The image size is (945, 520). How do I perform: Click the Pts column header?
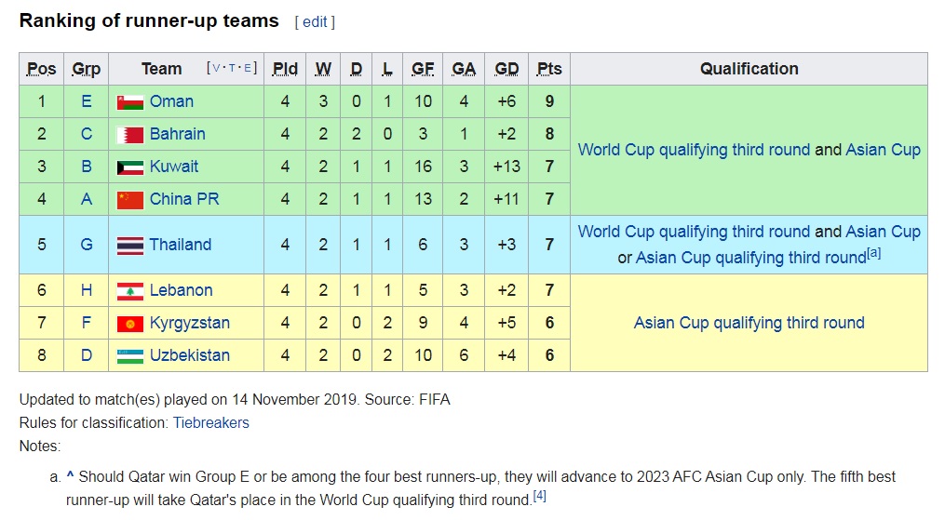click(x=549, y=69)
